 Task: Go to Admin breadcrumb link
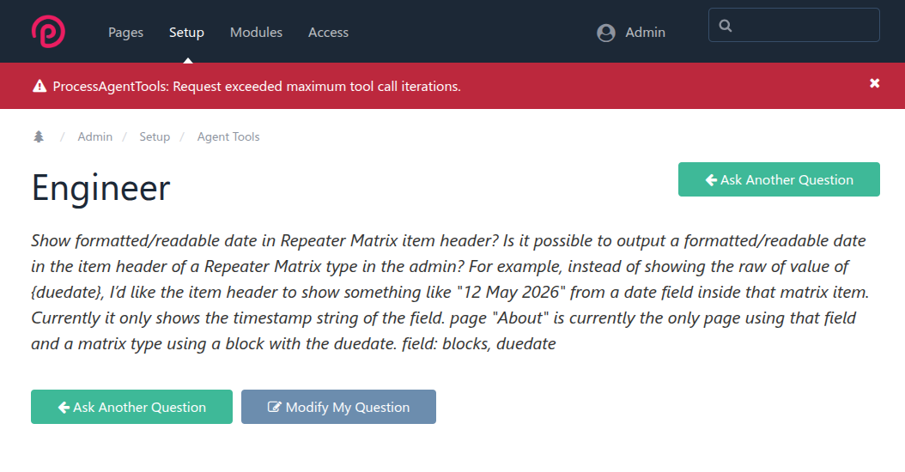(95, 136)
